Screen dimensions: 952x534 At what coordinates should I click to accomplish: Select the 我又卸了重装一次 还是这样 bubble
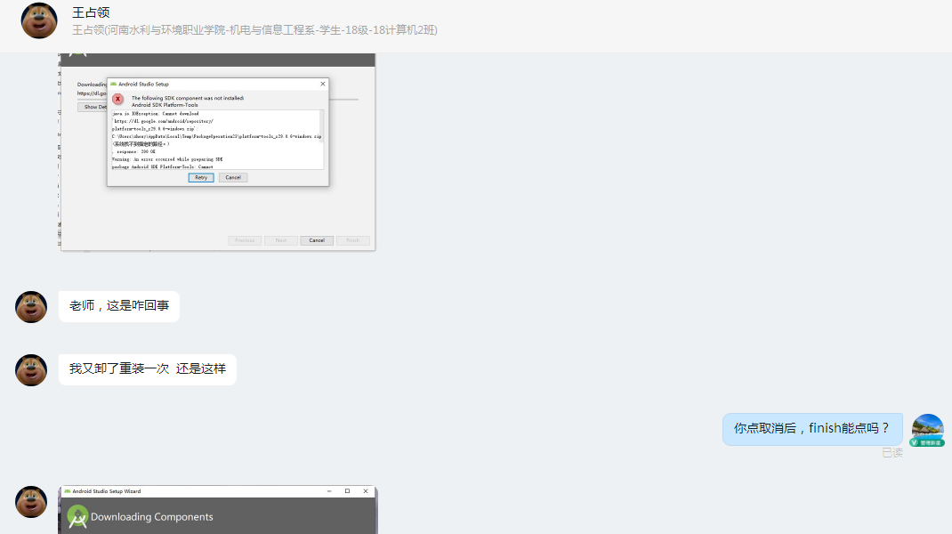[x=148, y=368]
